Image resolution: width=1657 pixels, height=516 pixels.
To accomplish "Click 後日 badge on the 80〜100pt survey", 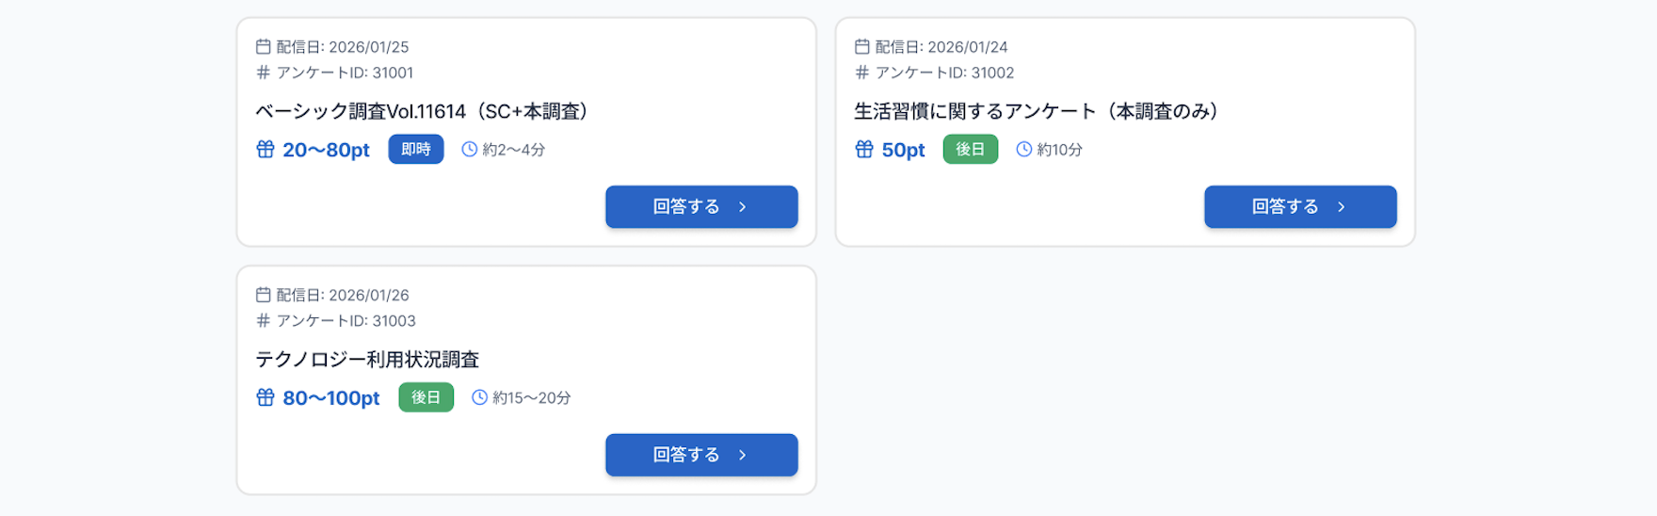I will [x=426, y=398].
